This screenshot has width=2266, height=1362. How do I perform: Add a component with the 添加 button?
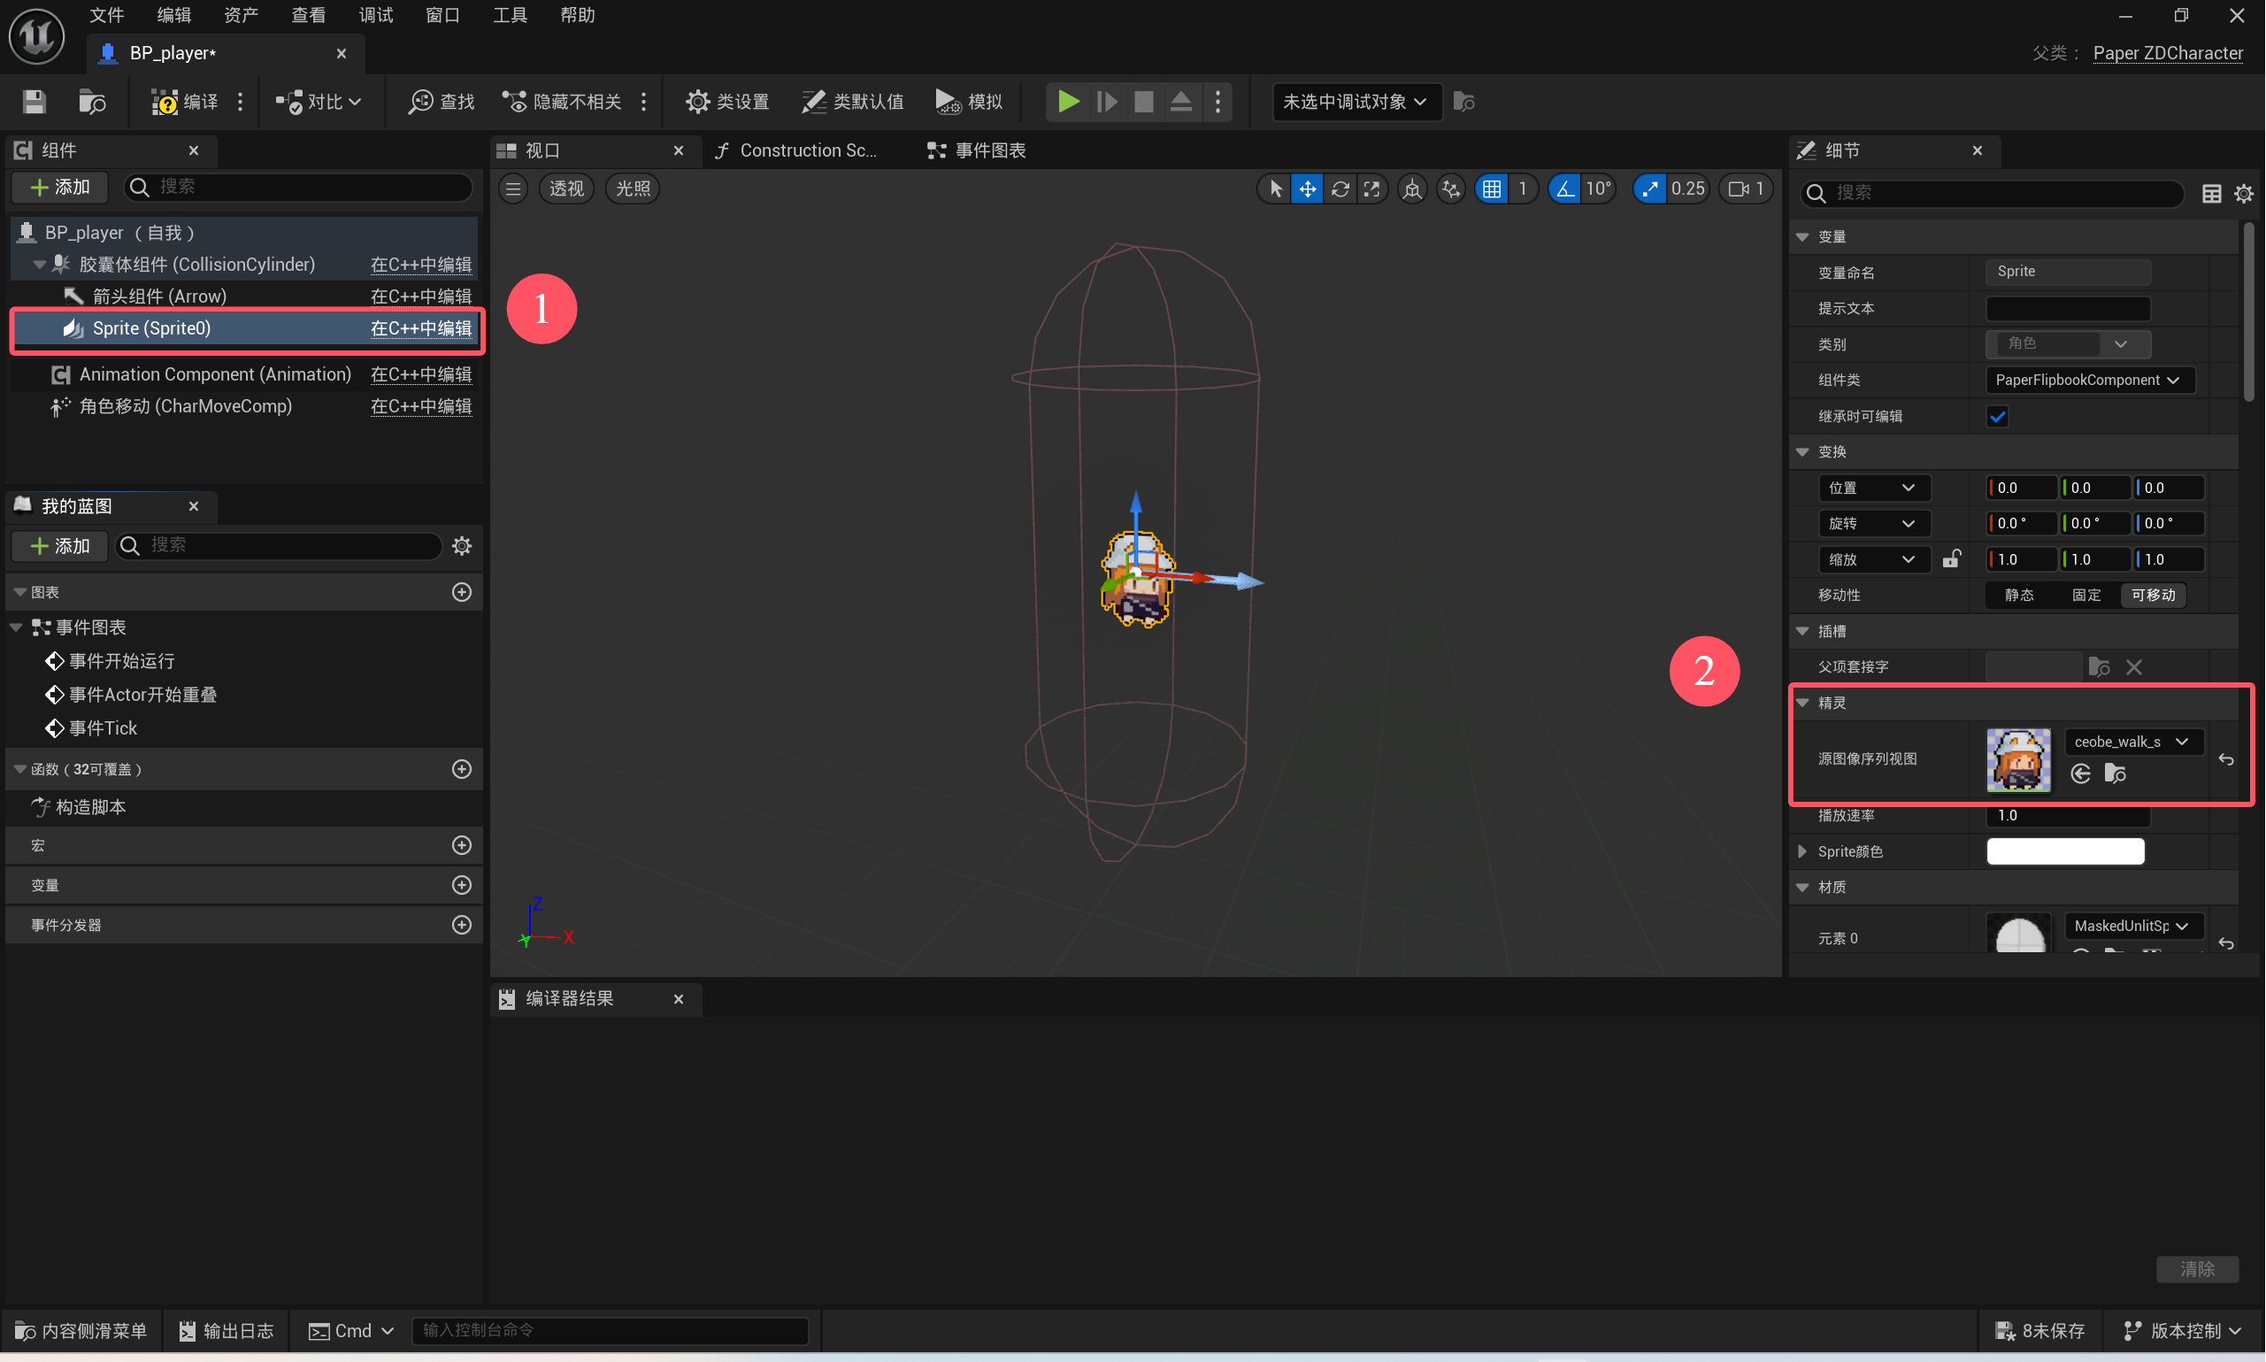[x=59, y=188]
